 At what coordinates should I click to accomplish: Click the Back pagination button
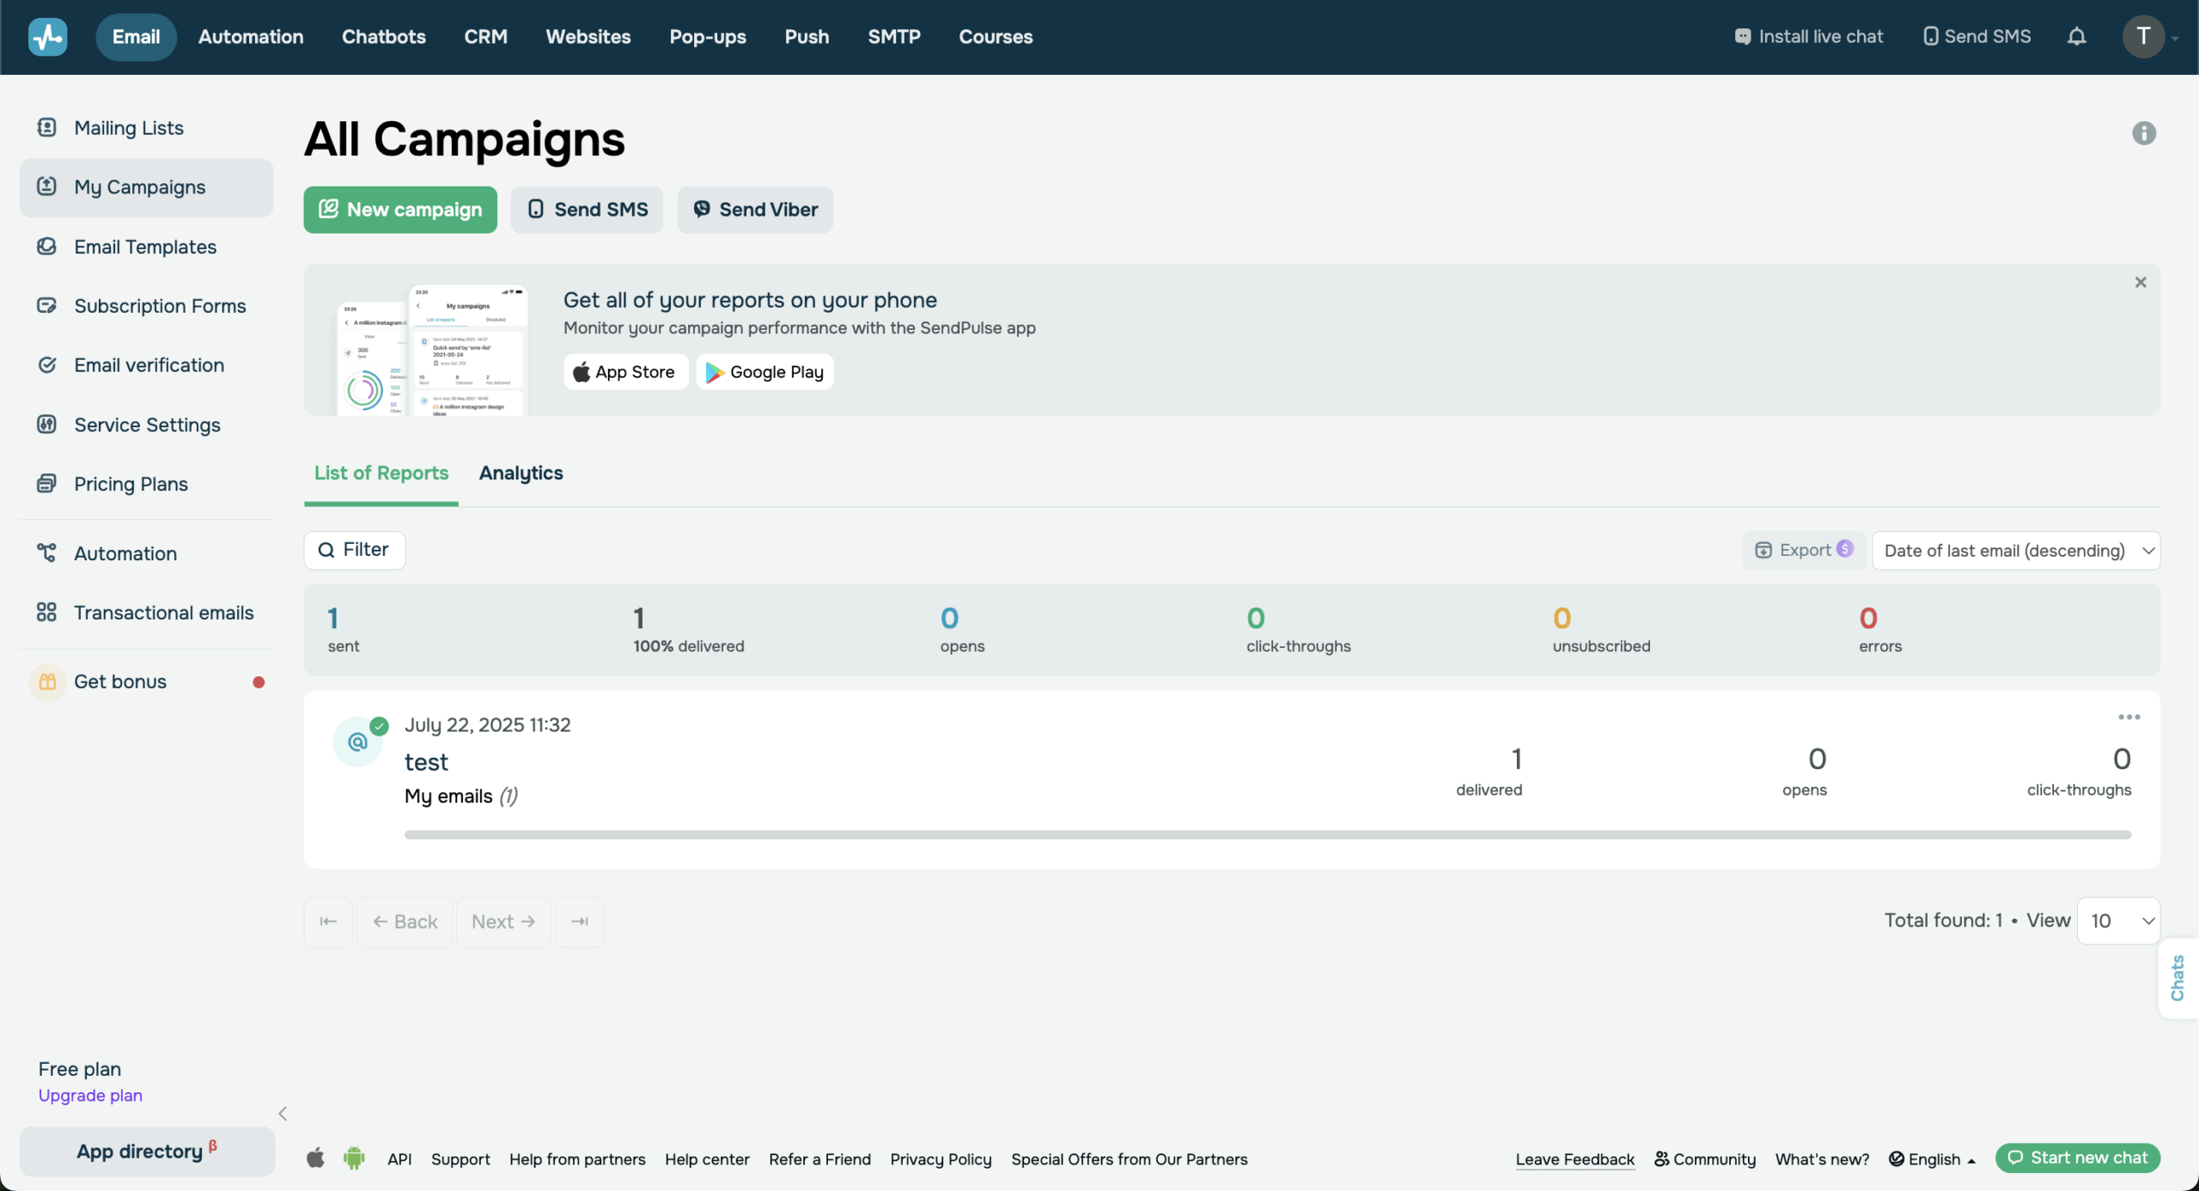(405, 921)
